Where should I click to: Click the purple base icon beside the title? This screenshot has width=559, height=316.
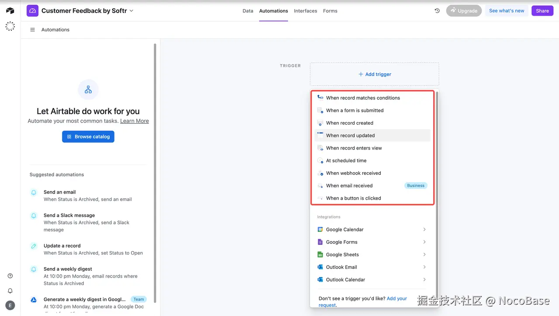coord(32,11)
